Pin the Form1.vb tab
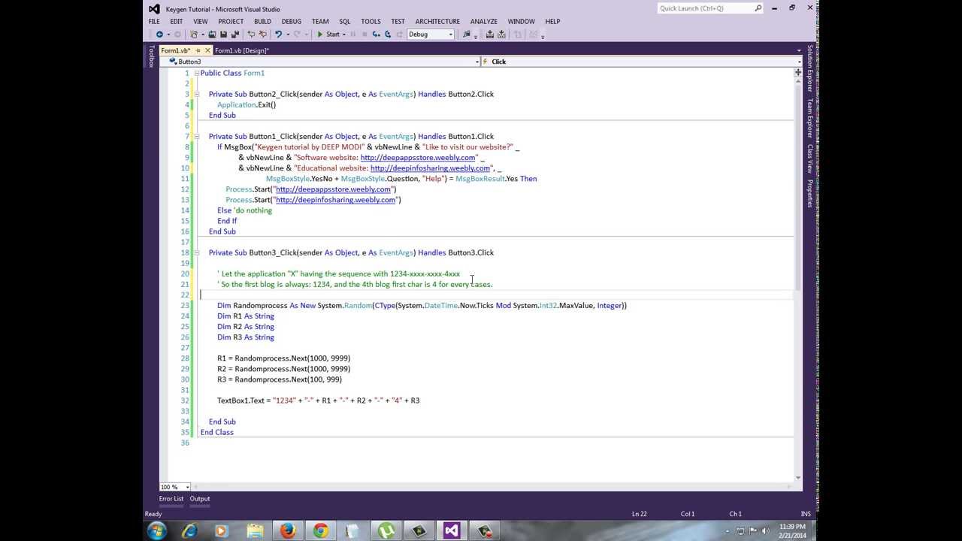This screenshot has width=962, height=541. click(x=198, y=50)
